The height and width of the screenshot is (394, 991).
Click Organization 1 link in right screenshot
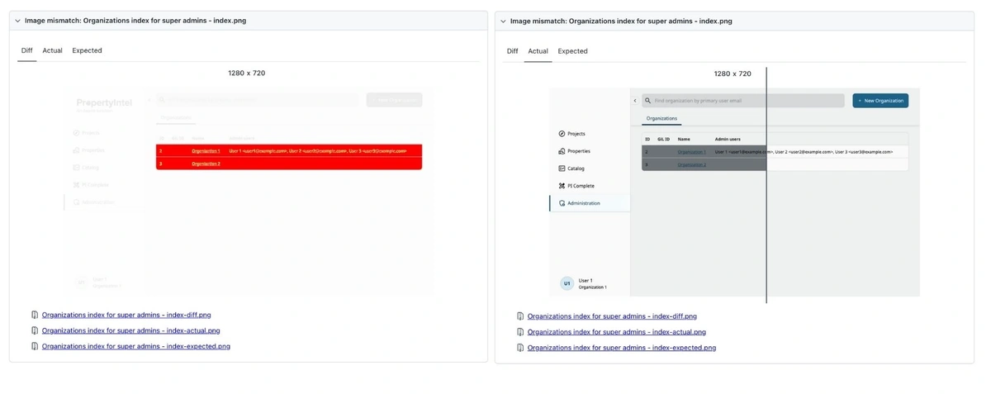click(x=692, y=152)
